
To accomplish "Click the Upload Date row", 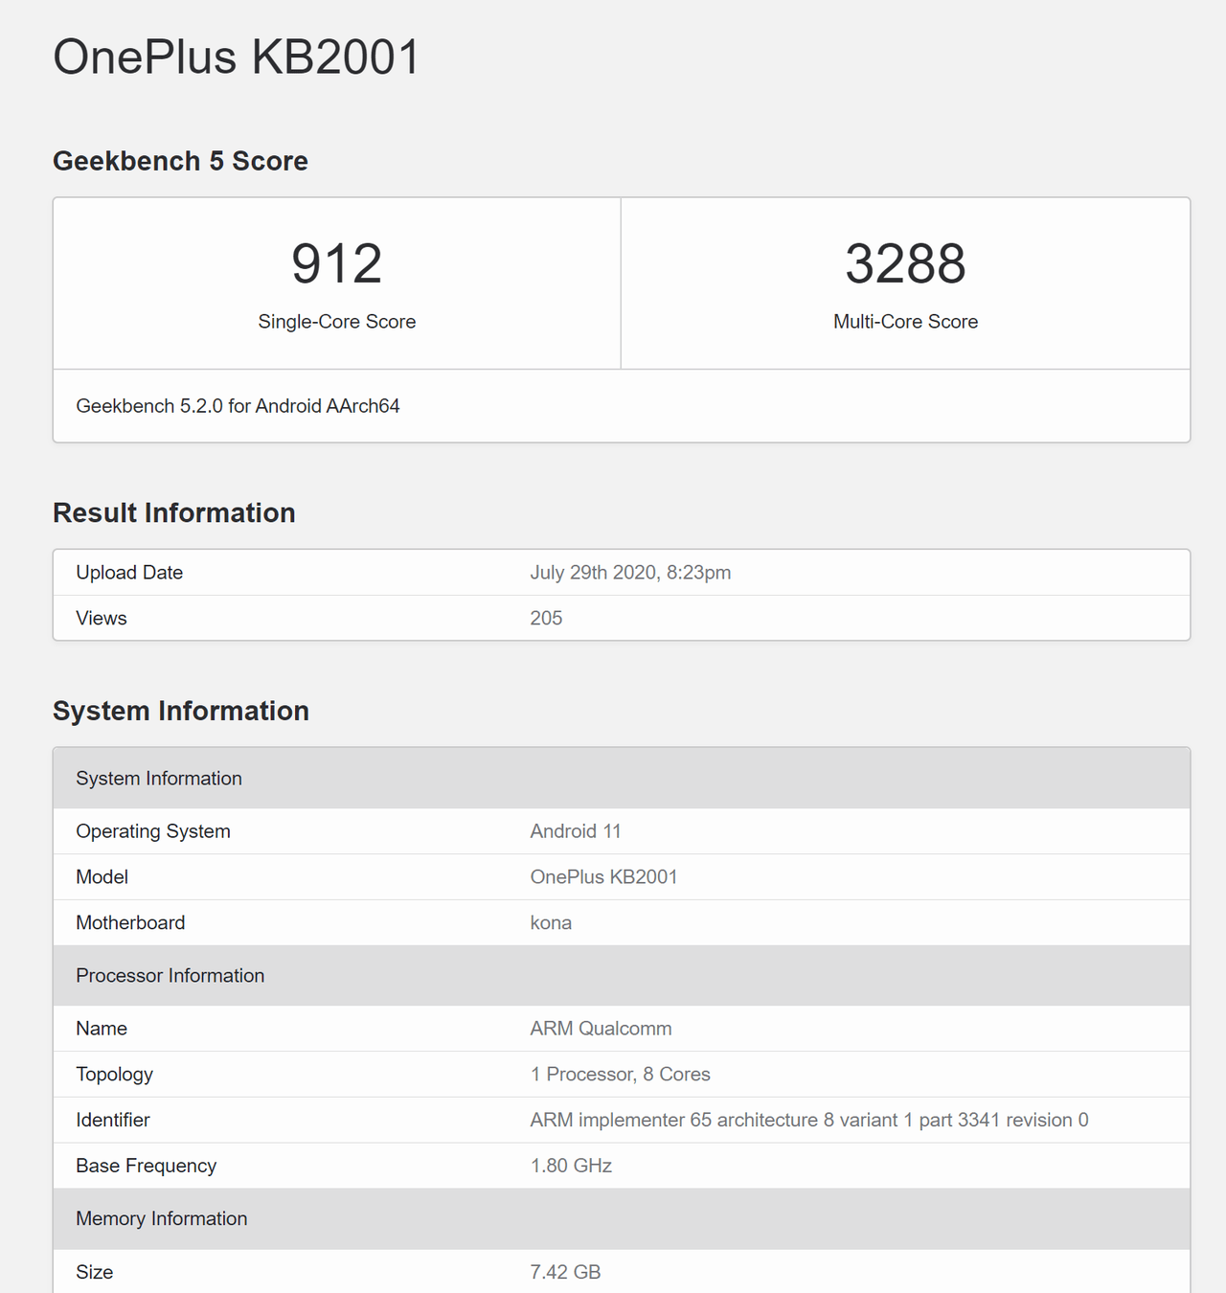I will click(x=129, y=572).
